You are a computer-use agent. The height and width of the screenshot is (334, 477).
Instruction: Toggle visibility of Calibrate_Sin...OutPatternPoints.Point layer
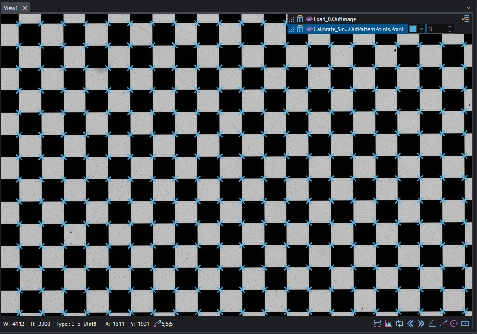(309, 29)
